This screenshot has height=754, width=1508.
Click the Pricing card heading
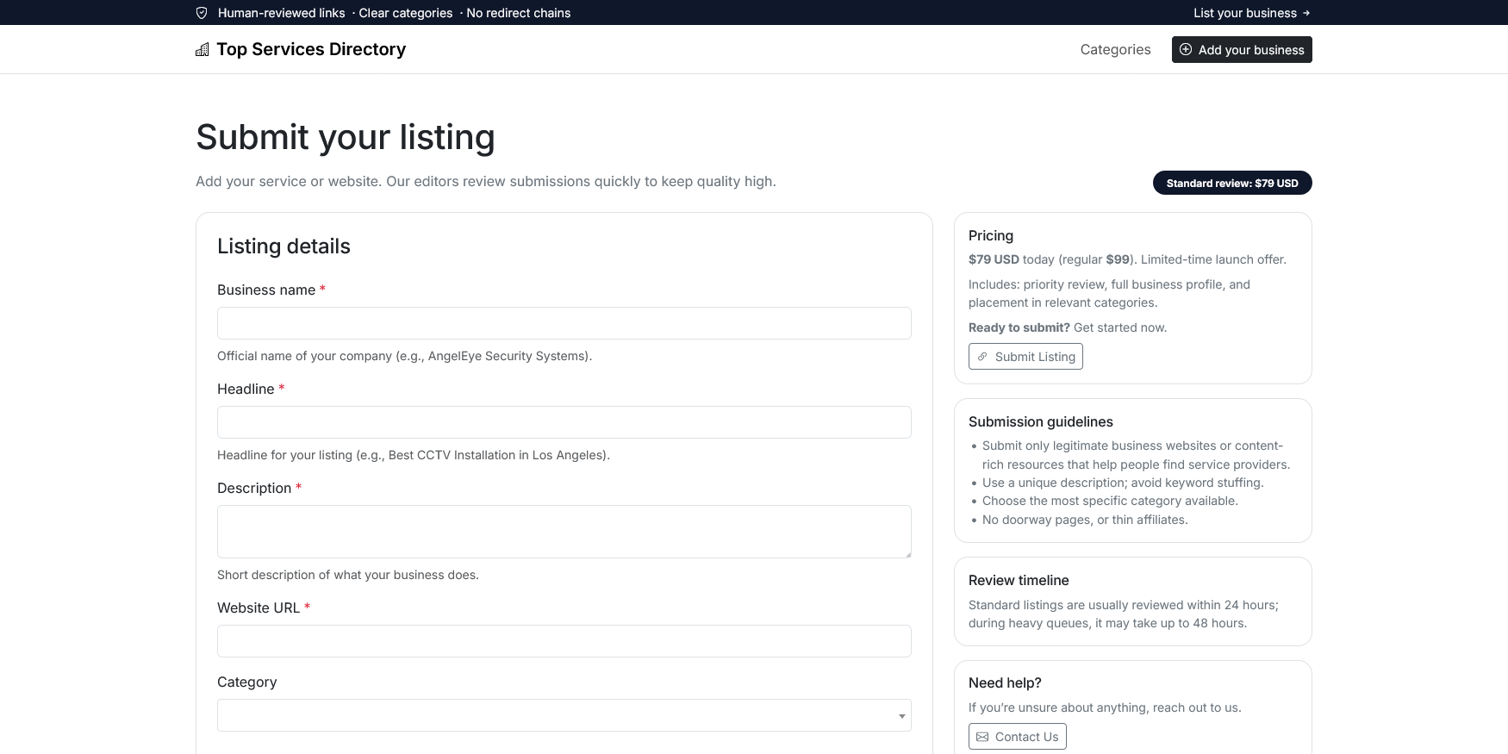[991, 235]
